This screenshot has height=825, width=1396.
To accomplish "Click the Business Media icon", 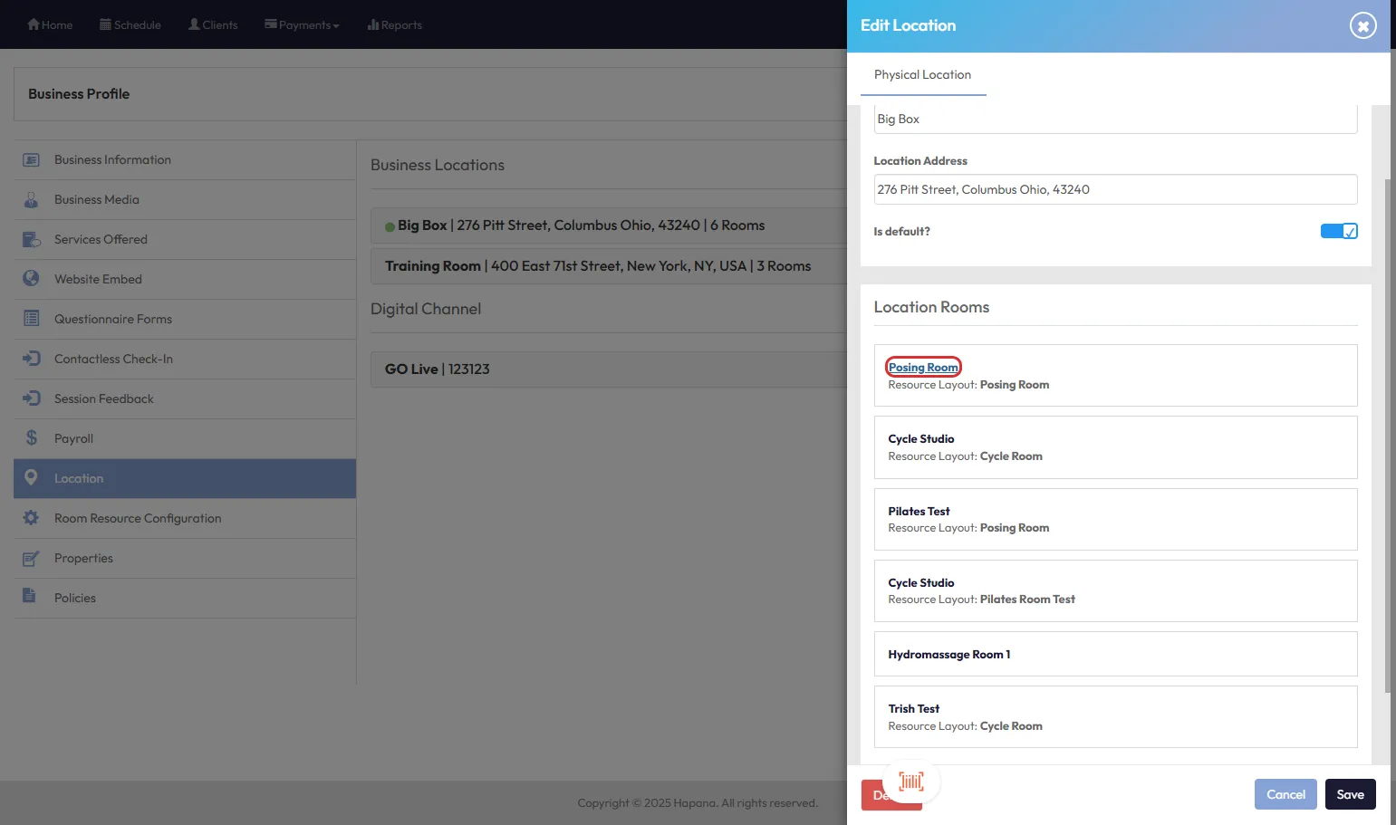I will coord(31,200).
